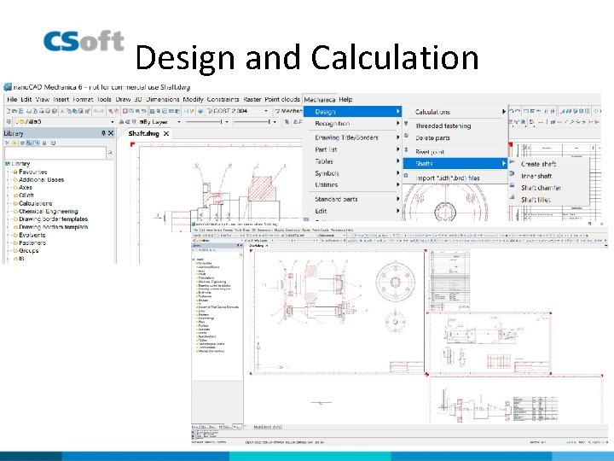
Task: Open the Constraints menu
Action: point(223,100)
